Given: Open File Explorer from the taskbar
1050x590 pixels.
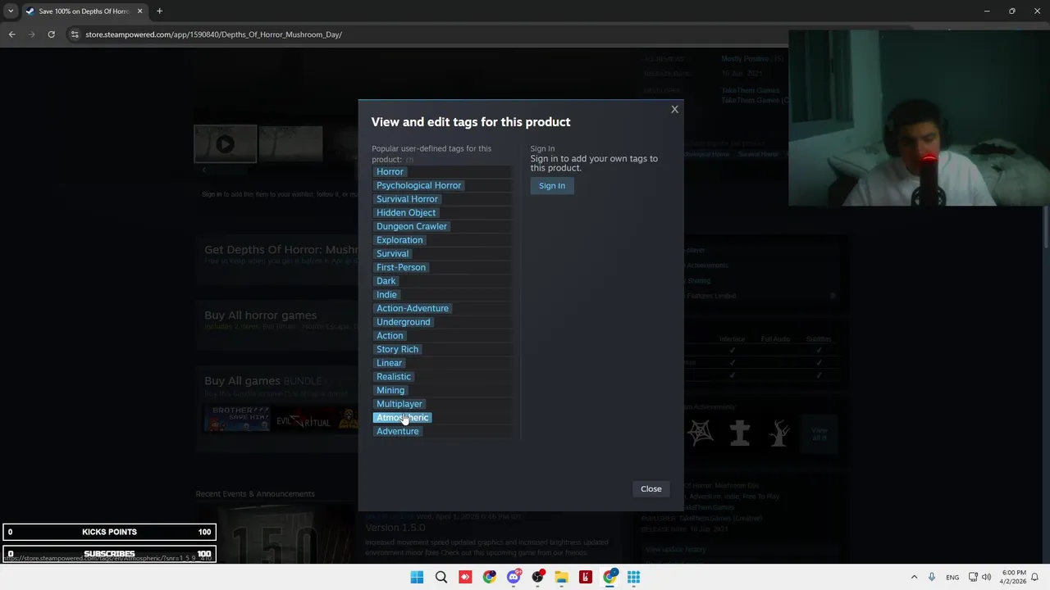Looking at the screenshot, I should click(x=561, y=577).
